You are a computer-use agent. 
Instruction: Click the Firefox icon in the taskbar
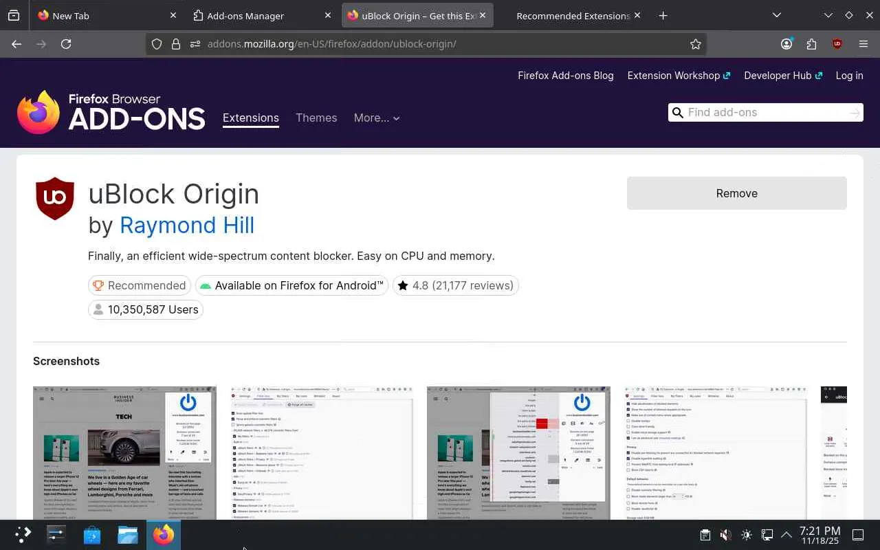click(164, 535)
